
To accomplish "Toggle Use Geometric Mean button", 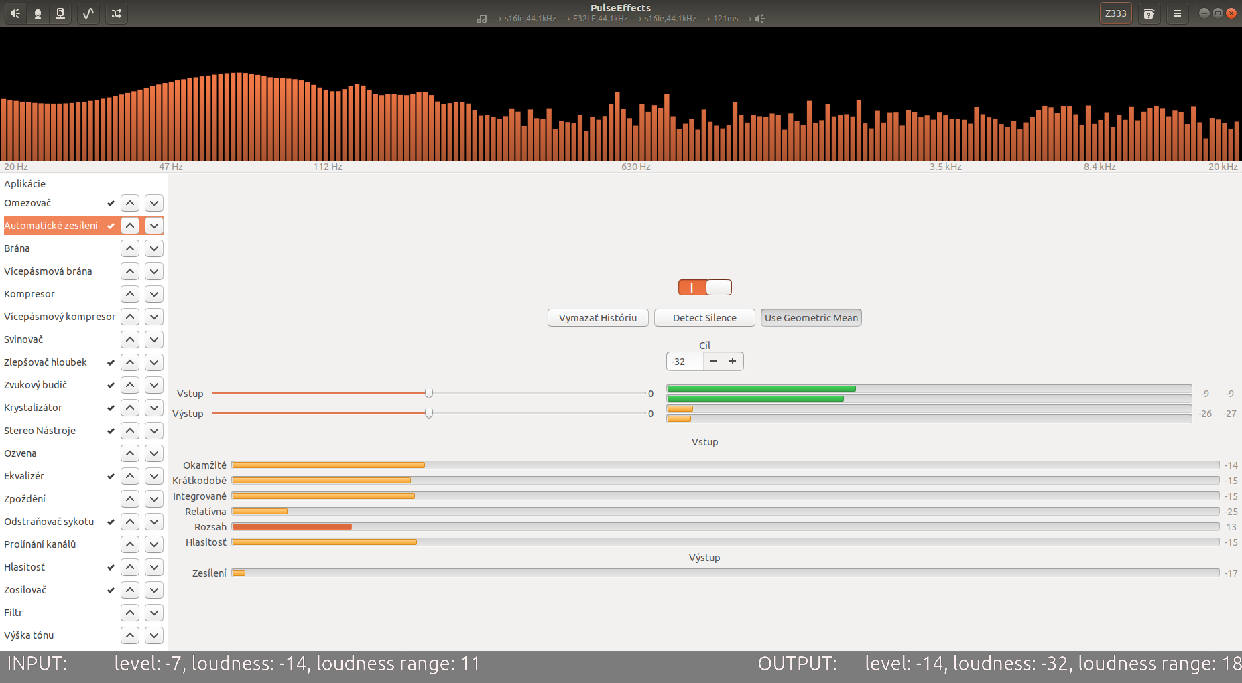I will [811, 318].
